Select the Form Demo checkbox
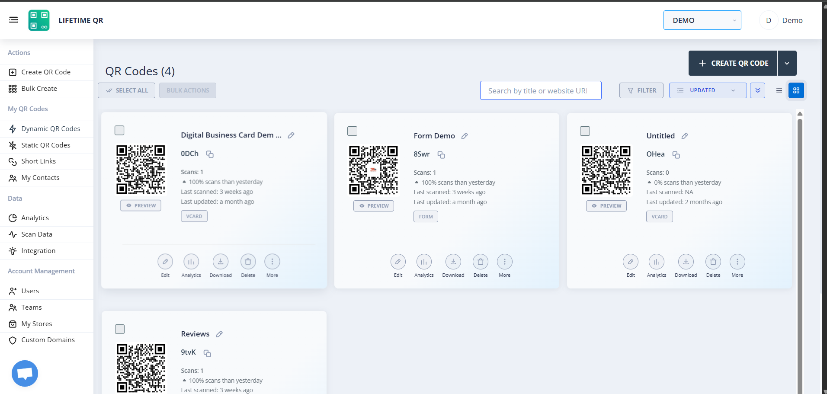Screen dimensions: 827x394 coord(353,131)
